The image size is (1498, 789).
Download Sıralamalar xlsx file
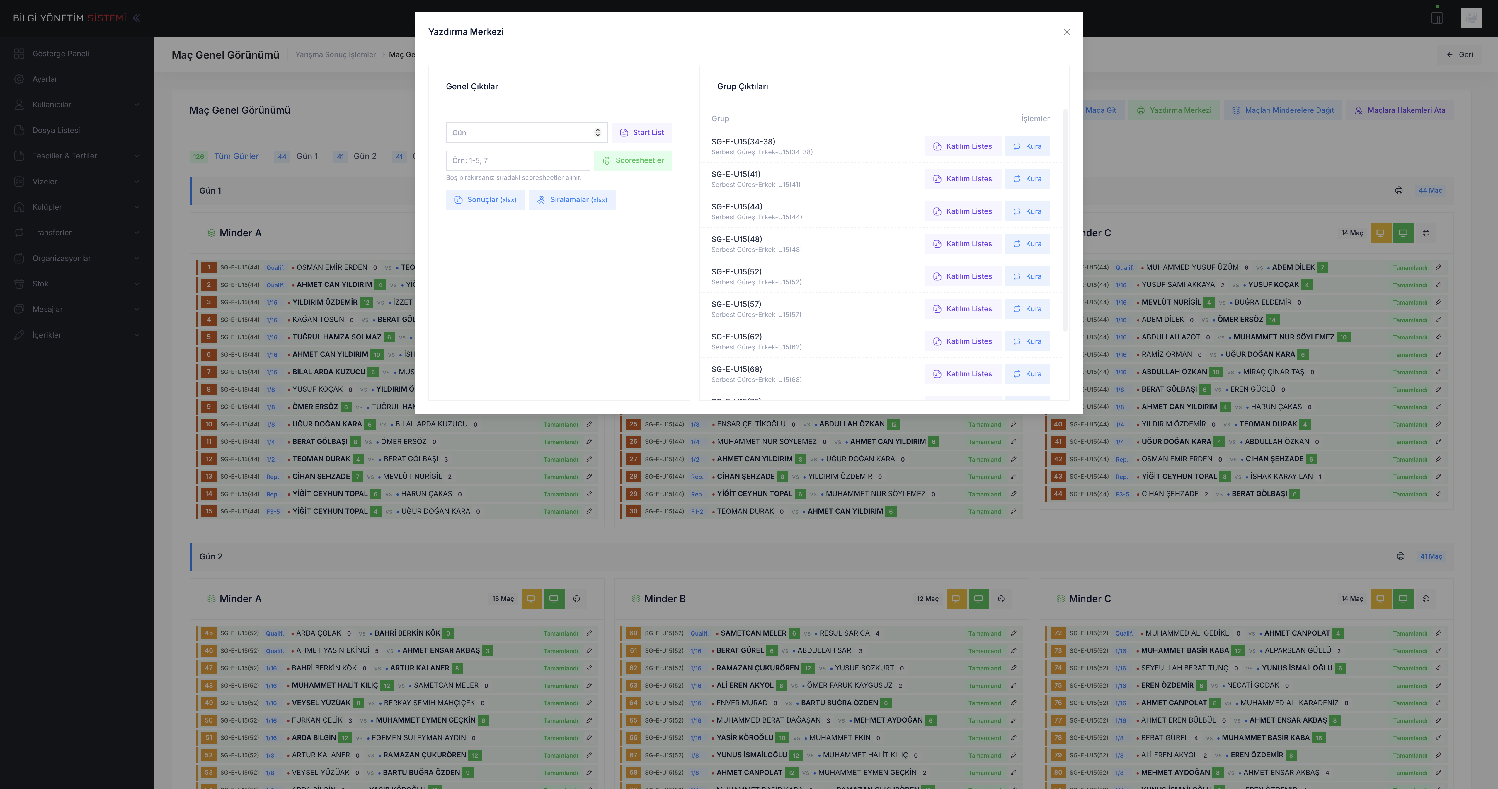572,200
